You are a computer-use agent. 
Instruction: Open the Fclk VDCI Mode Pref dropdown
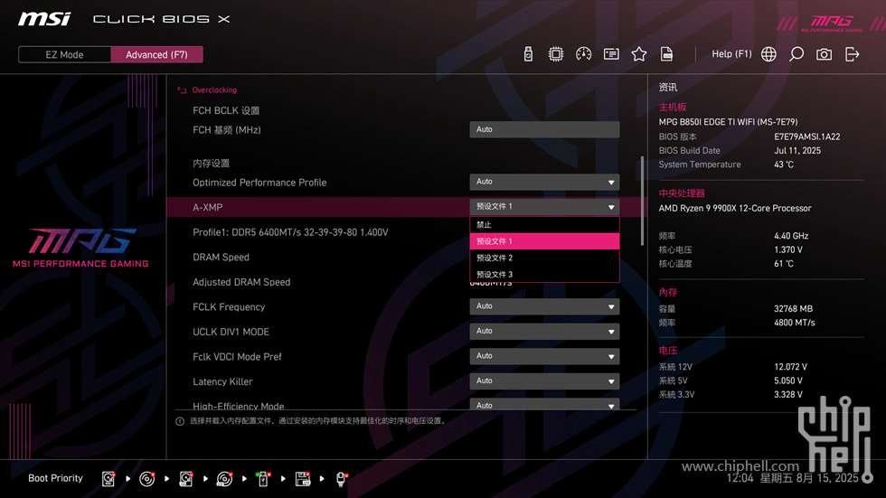click(x=544, y=356)
